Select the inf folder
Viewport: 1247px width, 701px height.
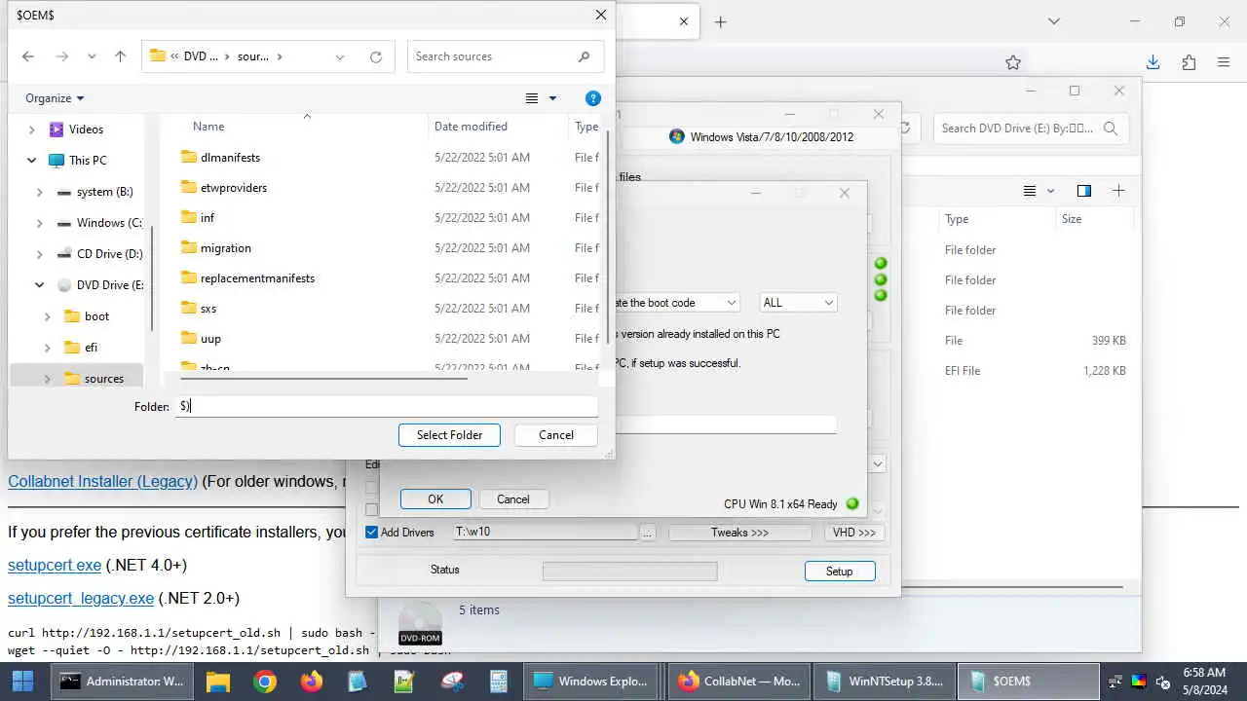[x=208, y=218]
